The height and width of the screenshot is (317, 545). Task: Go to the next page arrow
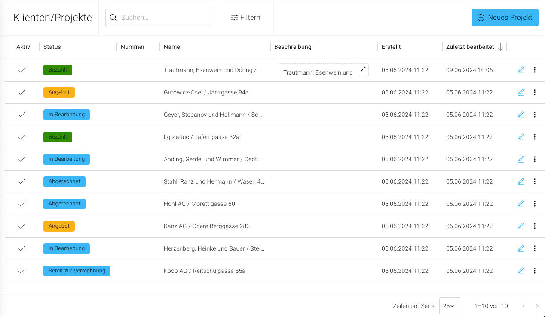[x=537, y=306]
